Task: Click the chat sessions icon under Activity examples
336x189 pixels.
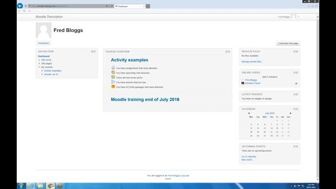Action: click(x=113, y=72)
